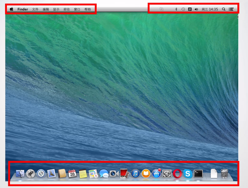Open Skype icon in Dock
This screenshot has height=188, width=248.
point(188,173)
